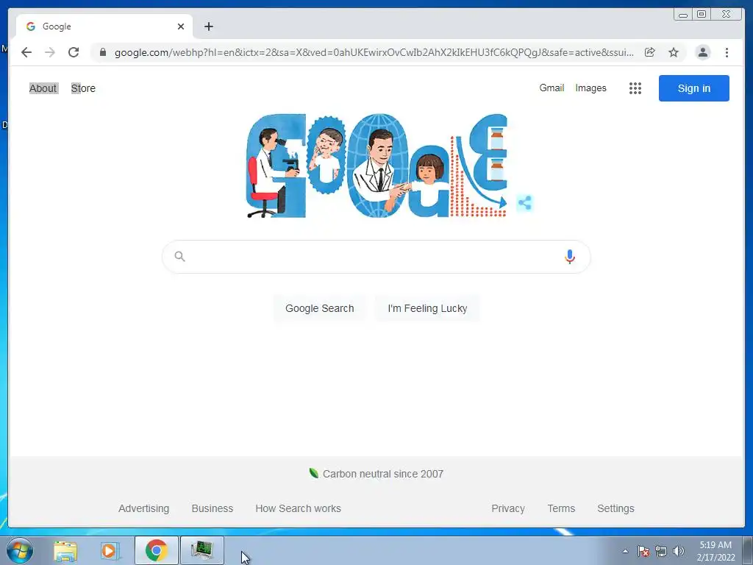
Task: Click the Chrome taskbar icon
Action: pos(157,550)
